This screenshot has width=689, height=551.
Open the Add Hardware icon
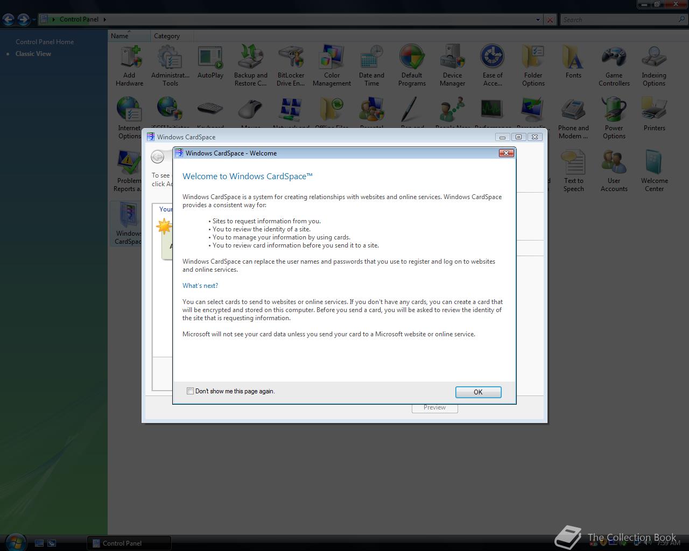[129, 66]
